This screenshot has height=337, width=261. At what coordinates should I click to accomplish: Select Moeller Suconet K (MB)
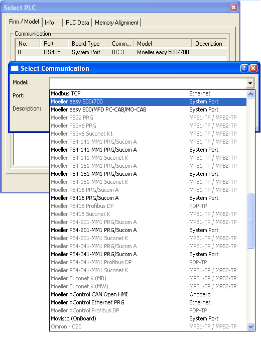(148, 278)
